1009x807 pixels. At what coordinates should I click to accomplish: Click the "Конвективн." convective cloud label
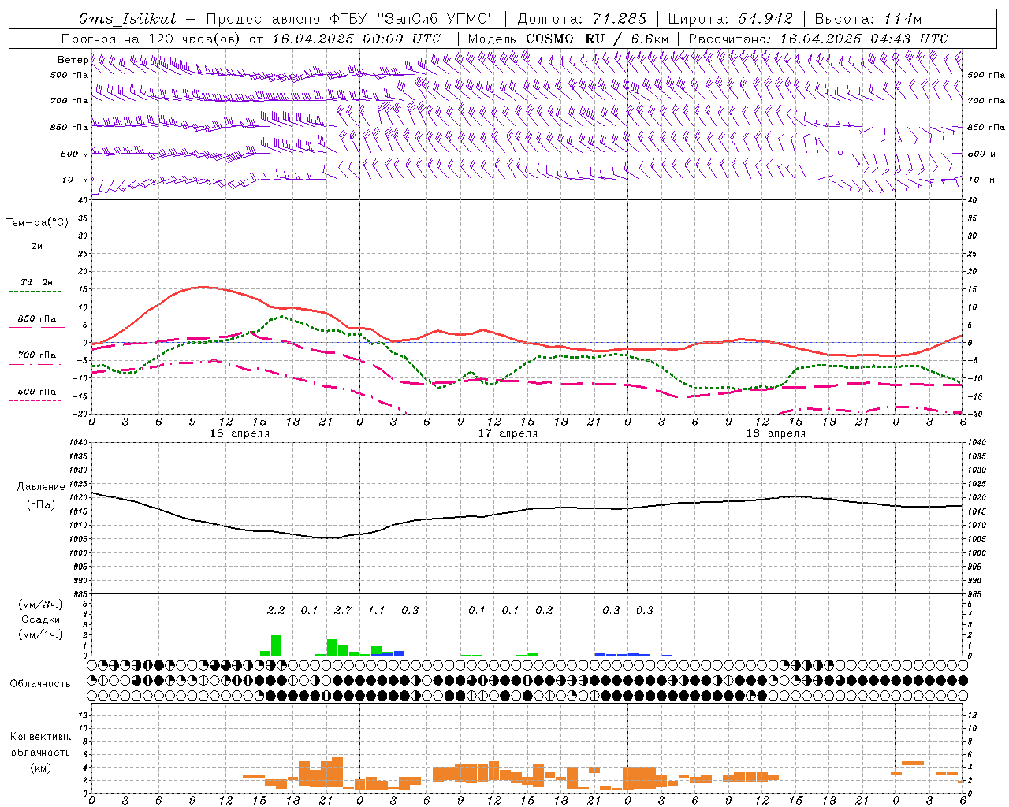click(x=40, y=737)
